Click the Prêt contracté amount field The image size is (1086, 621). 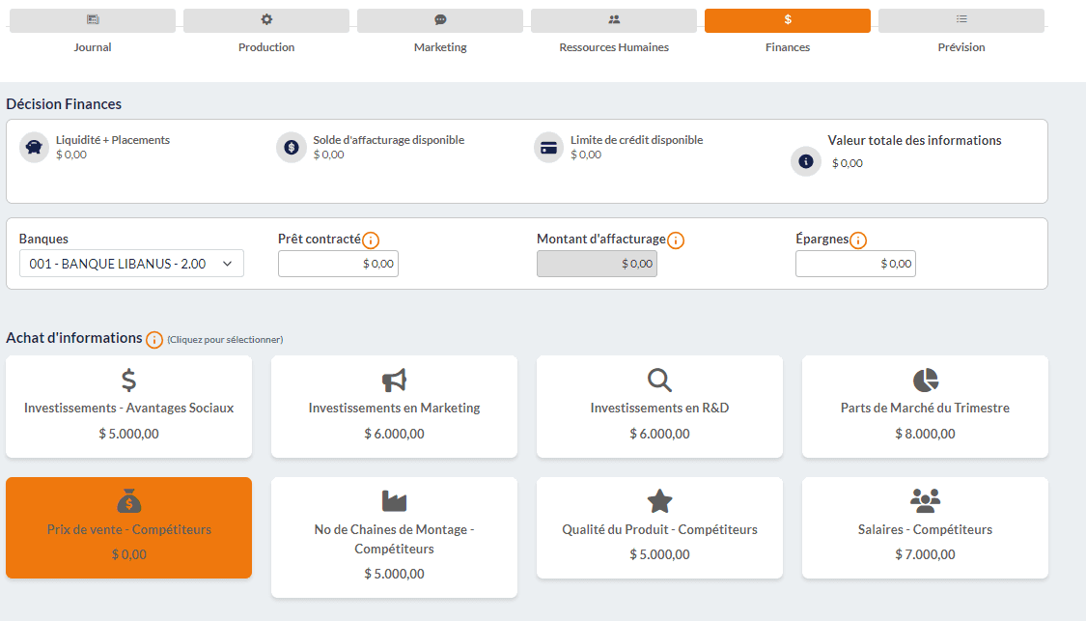(338, 264)
